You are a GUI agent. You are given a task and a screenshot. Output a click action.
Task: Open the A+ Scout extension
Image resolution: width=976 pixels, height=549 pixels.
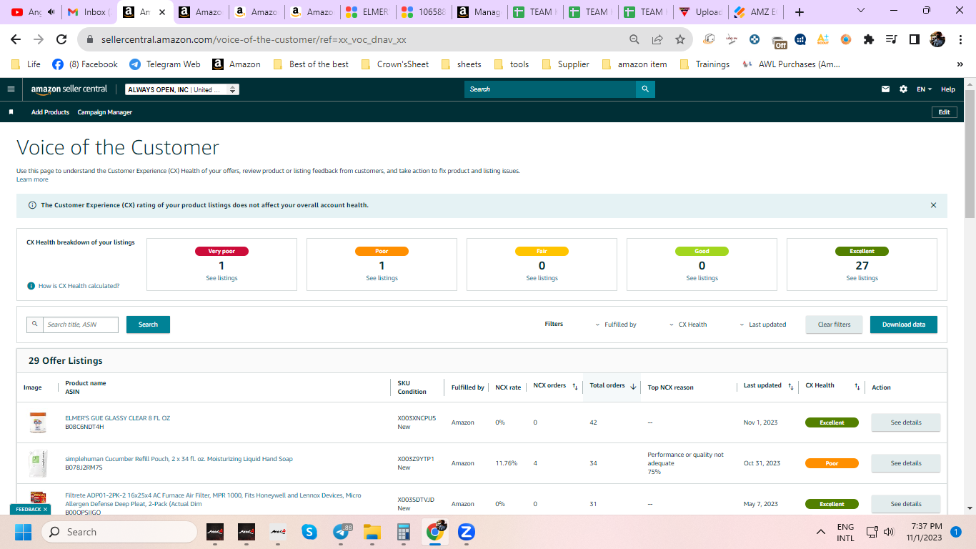click(x=823, y=39)
